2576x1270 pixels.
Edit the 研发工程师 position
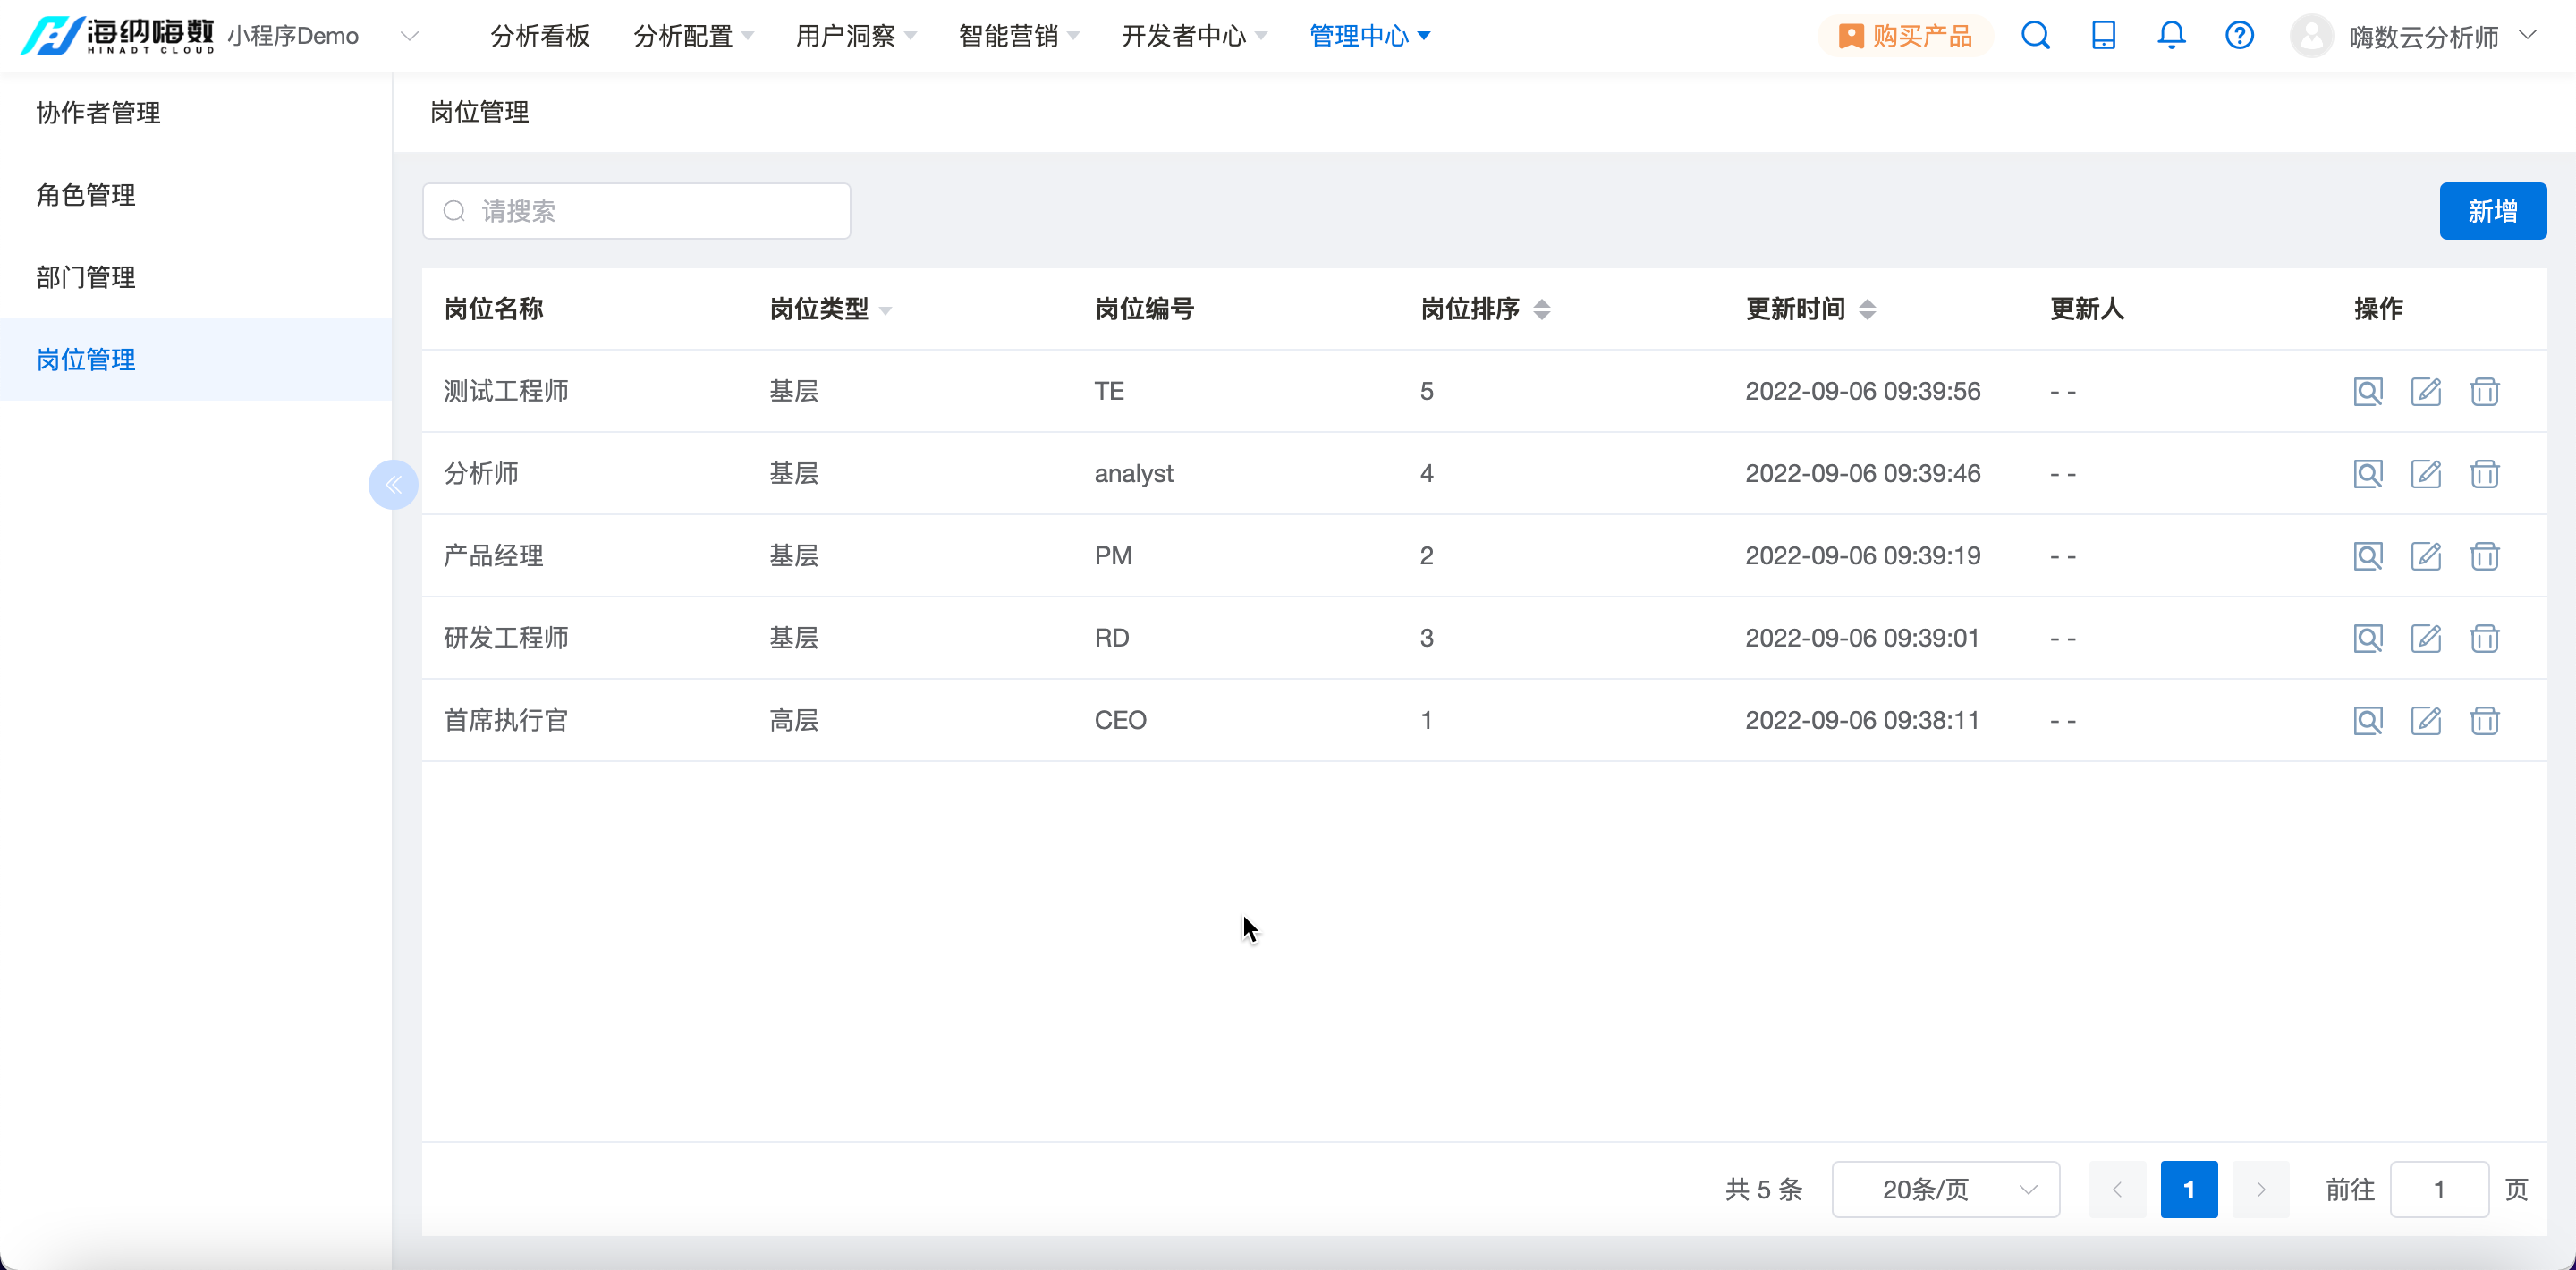click(x=2426, y=638)
